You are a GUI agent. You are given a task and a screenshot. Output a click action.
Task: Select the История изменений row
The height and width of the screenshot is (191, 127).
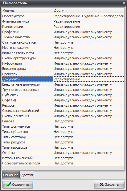point(63,158)
